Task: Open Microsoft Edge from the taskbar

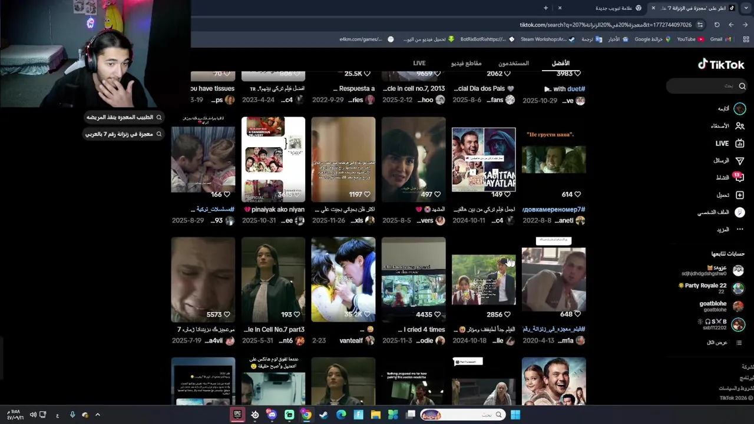Action: click(x=341, y=415)
